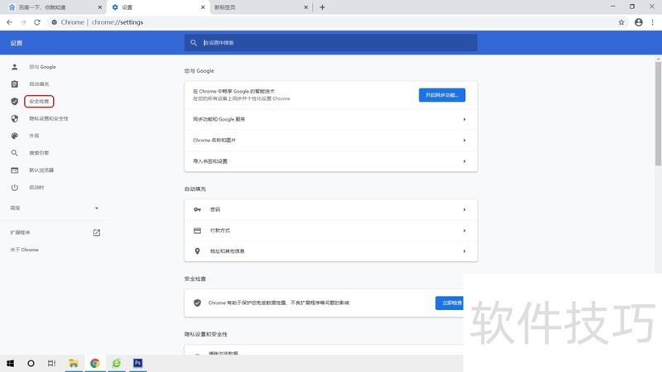Click the 外观 palette icon in sidebar
The width and height of the screenshot is (662, 372).
point(14,136)
